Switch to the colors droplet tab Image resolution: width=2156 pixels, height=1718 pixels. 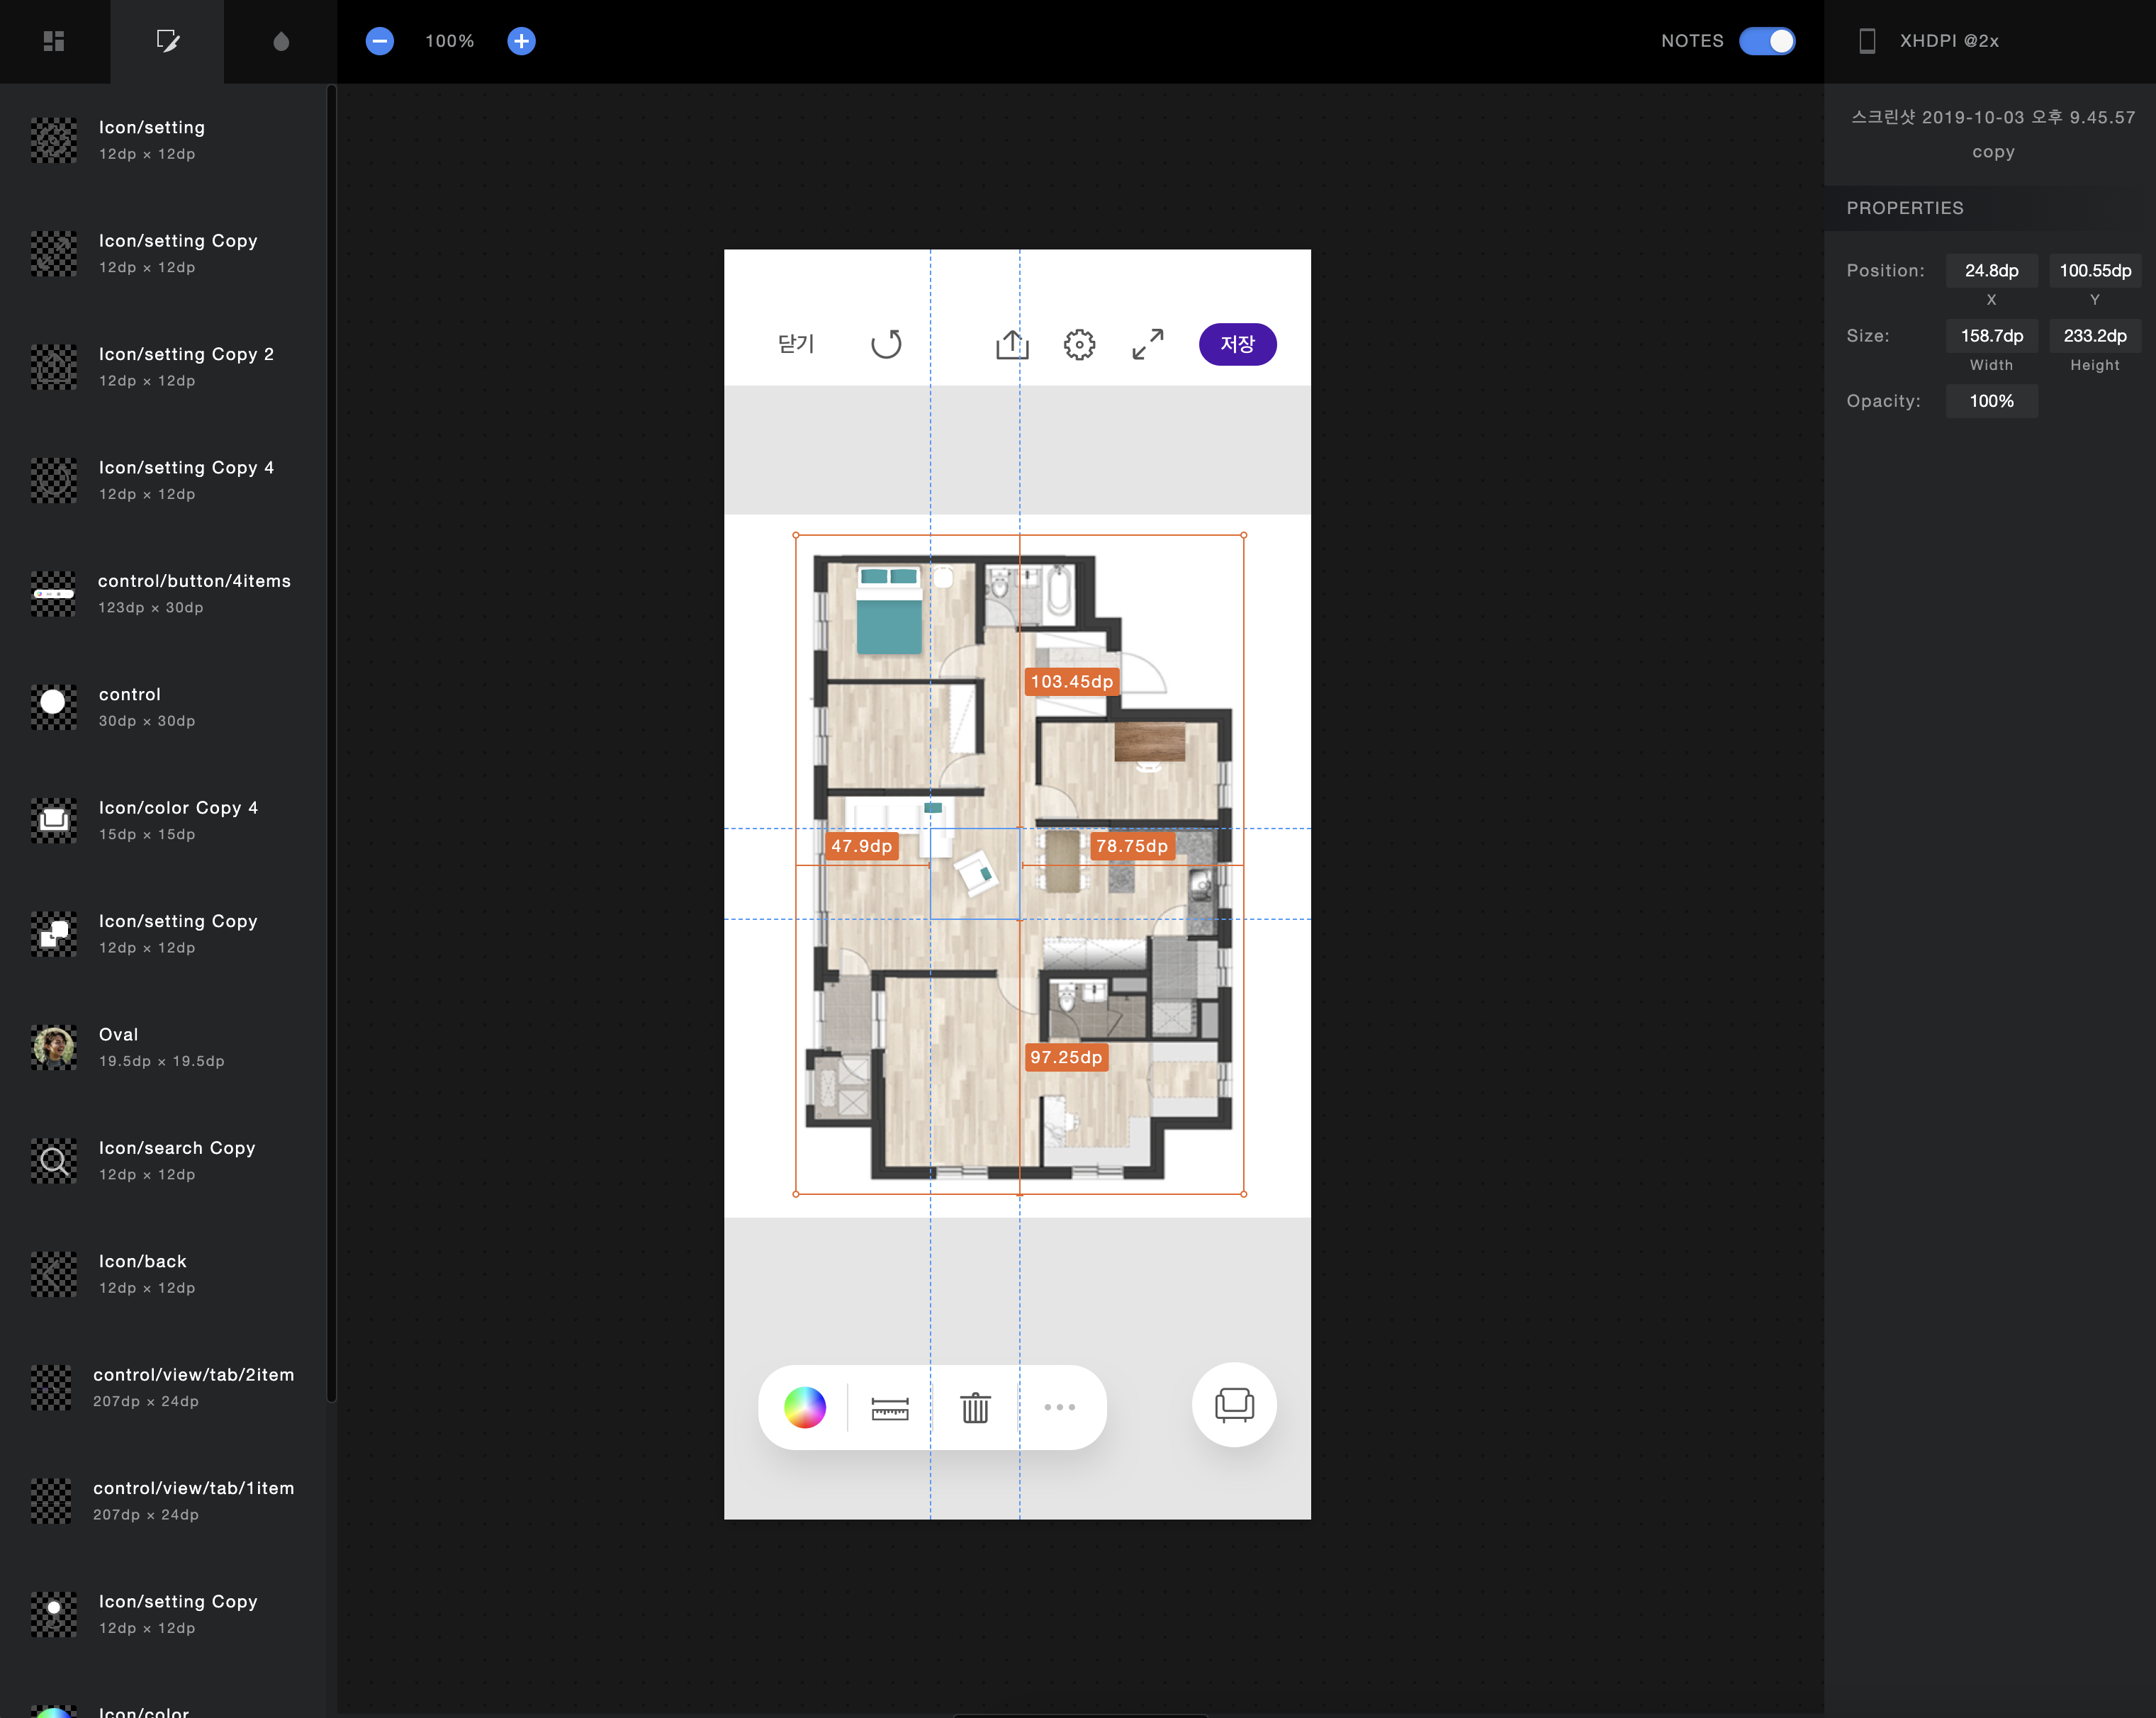tap(281, 41)
